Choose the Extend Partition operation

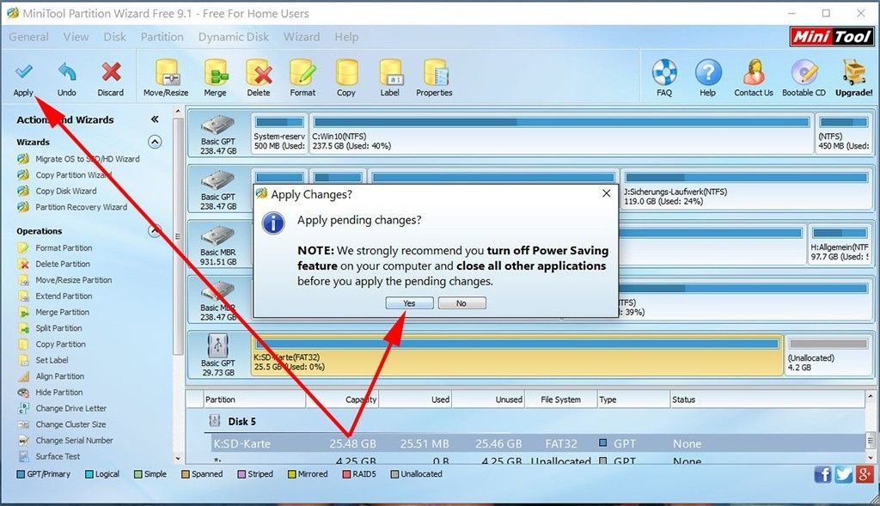point(64,296)
